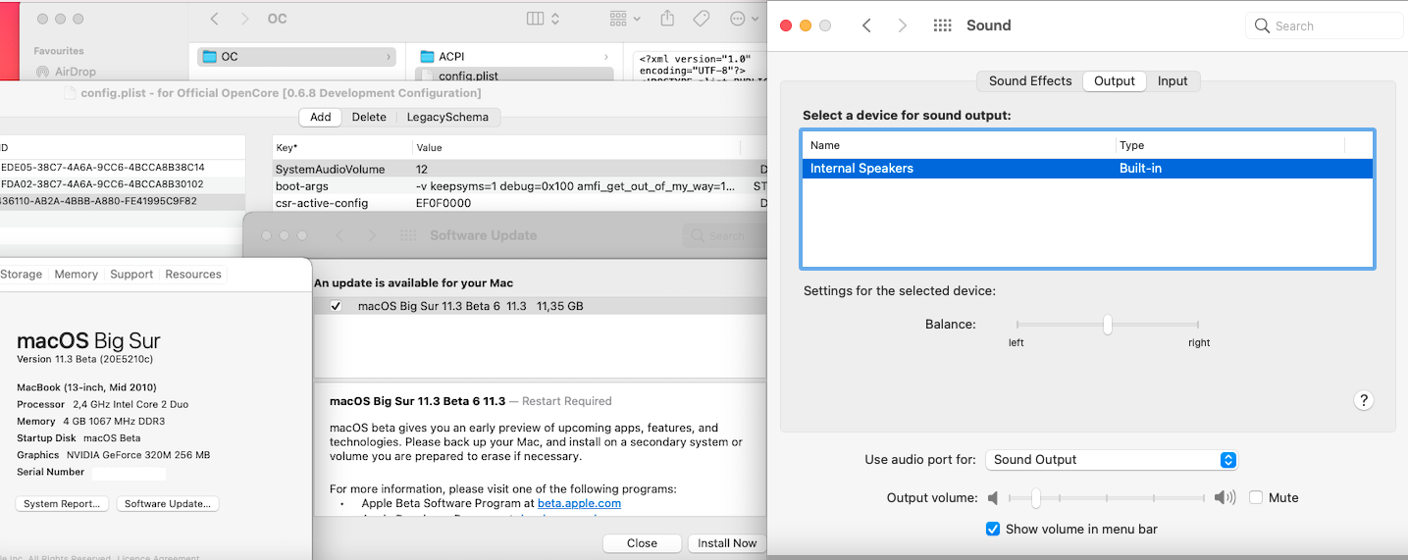Click the Balance slider handle
The width and height of the screenshot is (1408, 560).
(x=1107, y=325)
